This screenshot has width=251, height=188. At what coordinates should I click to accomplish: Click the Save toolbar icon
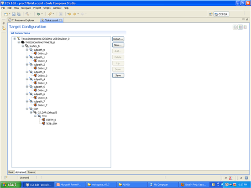[x=14, y=14]
